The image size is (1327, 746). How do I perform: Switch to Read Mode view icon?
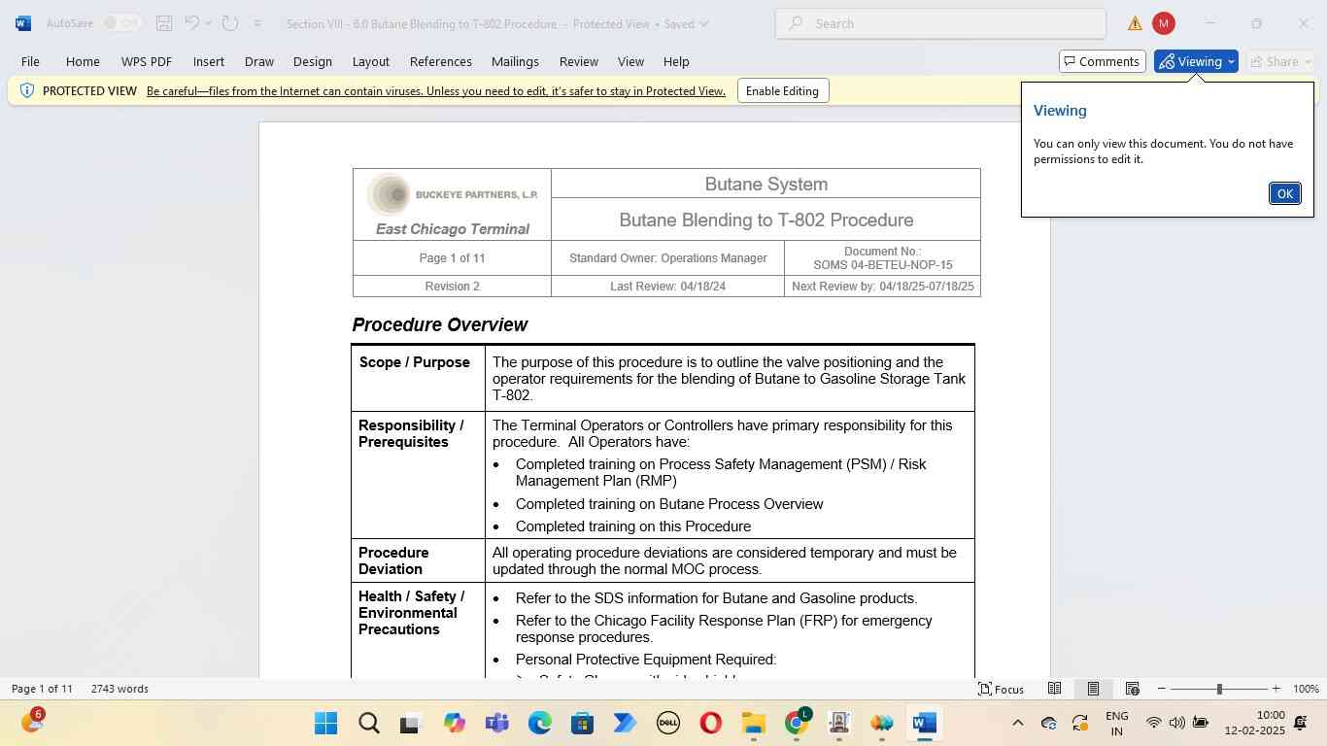click(x=1054, y=689)
